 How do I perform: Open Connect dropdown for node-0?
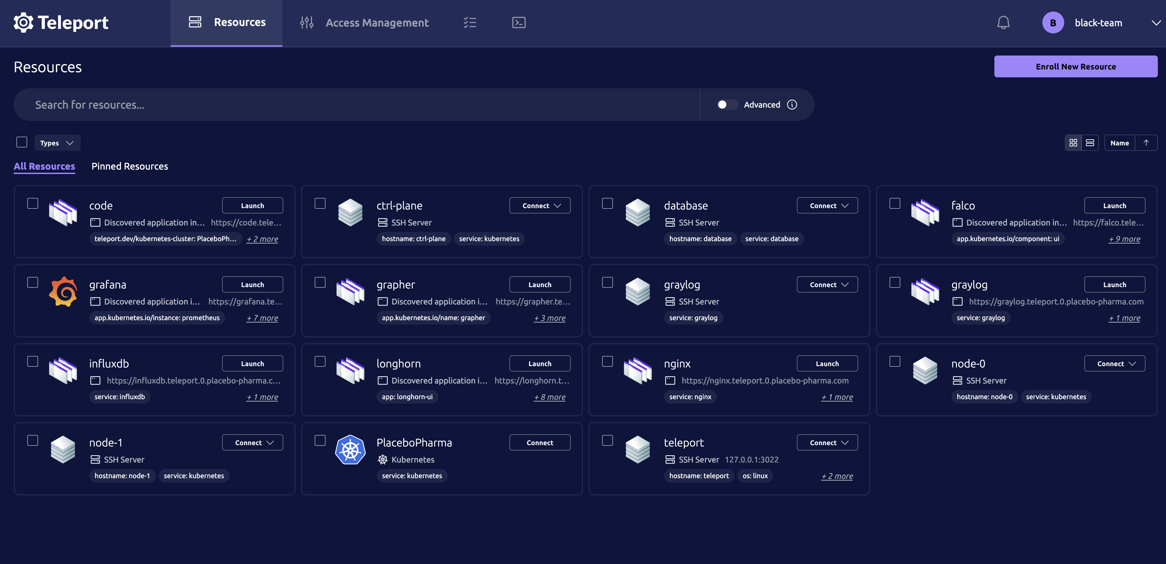[x=1114, y=363]
